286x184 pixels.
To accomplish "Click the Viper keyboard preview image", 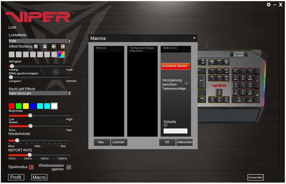I will [x=232, y=86].
